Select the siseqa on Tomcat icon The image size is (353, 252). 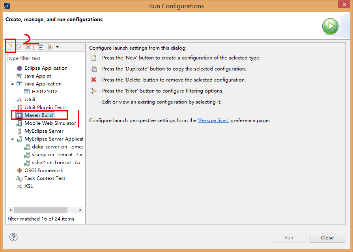(x=27, y=155)
